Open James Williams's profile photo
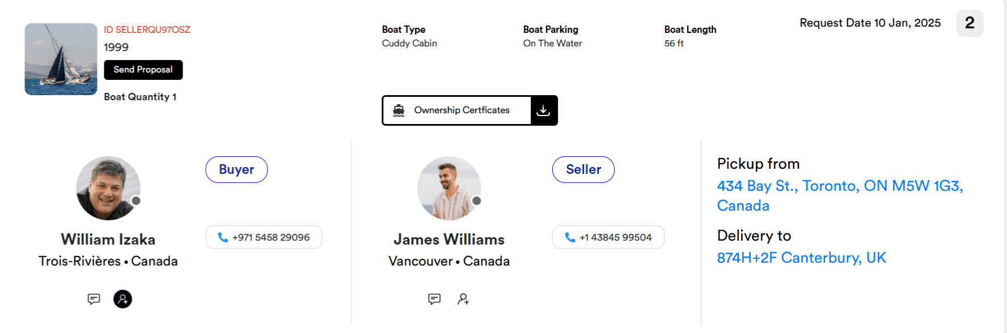The image size is (1007, 333). (449, 188)
